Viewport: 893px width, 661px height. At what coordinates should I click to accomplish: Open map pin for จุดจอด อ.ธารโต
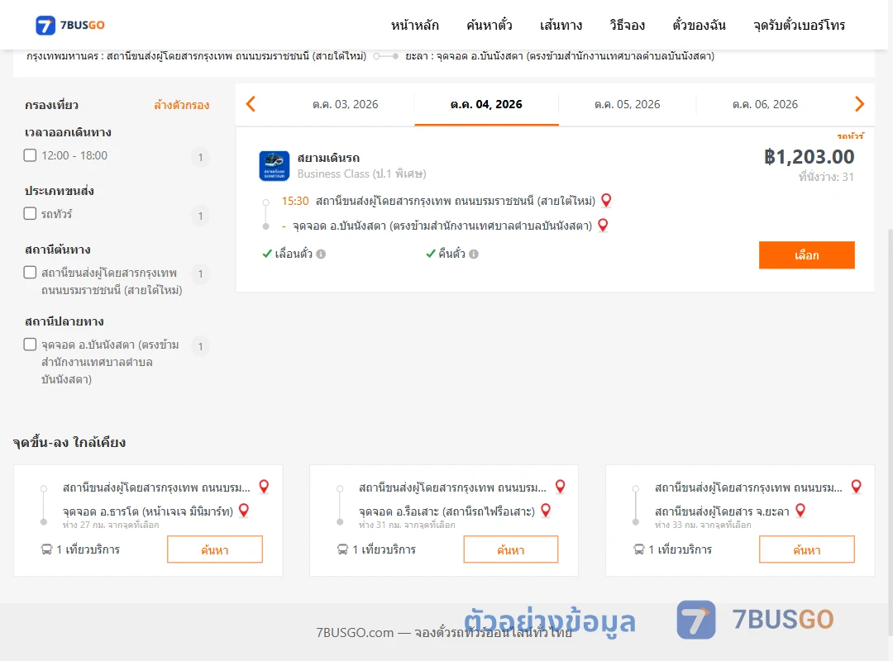point(244,511)
